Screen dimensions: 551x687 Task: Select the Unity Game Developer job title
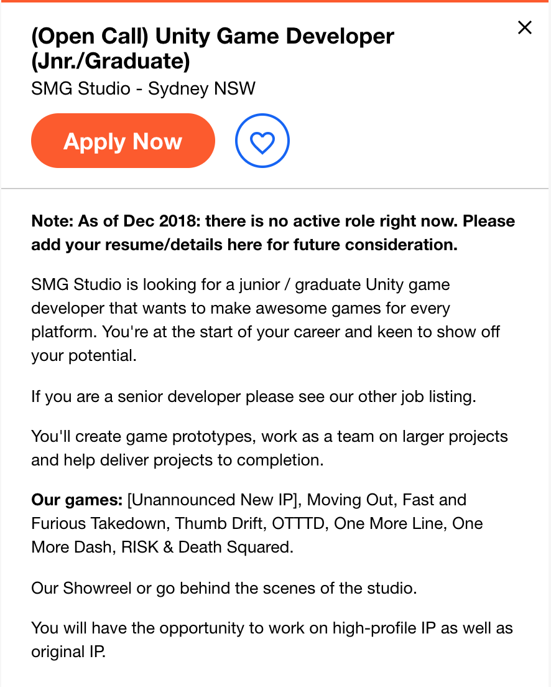(x=213, y=48)
